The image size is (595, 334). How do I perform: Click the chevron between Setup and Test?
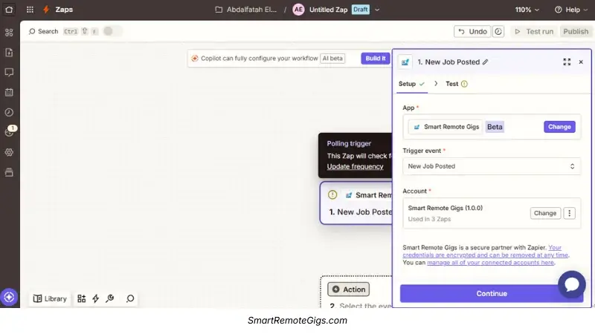[x=436, y=84]
